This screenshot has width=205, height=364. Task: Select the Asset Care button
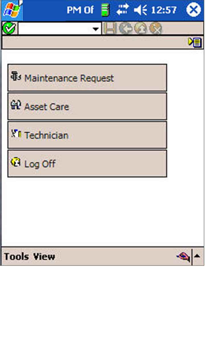pos(87,106)
